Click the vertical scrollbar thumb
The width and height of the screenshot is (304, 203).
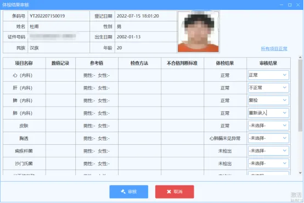(300, 95)
